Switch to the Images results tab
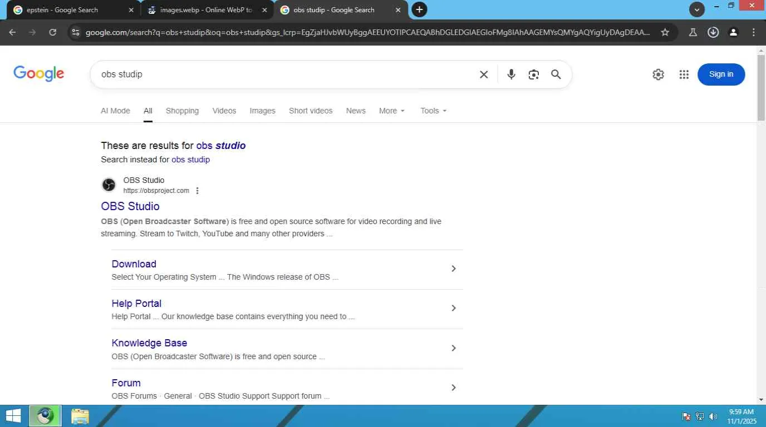766x427 pixels. (x=262, y=111)
